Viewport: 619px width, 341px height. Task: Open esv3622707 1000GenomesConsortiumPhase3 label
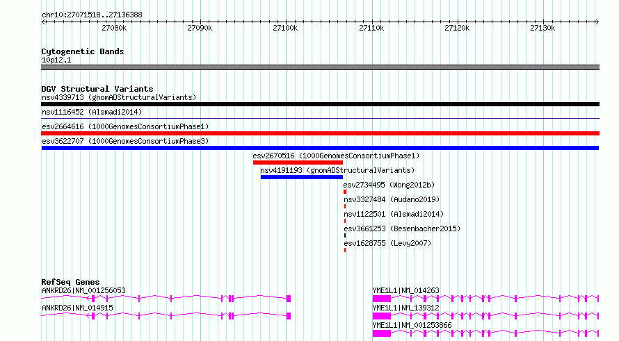125,141
